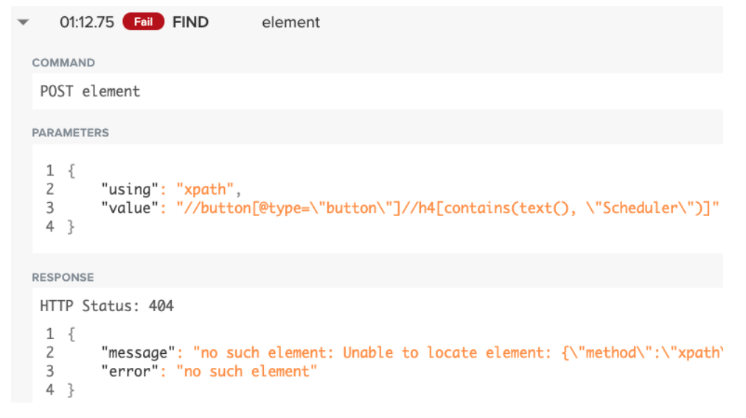Viewport: 746px width, 418px height.
Task: Click the COMMAND section heading
Action: coord(63,63)
